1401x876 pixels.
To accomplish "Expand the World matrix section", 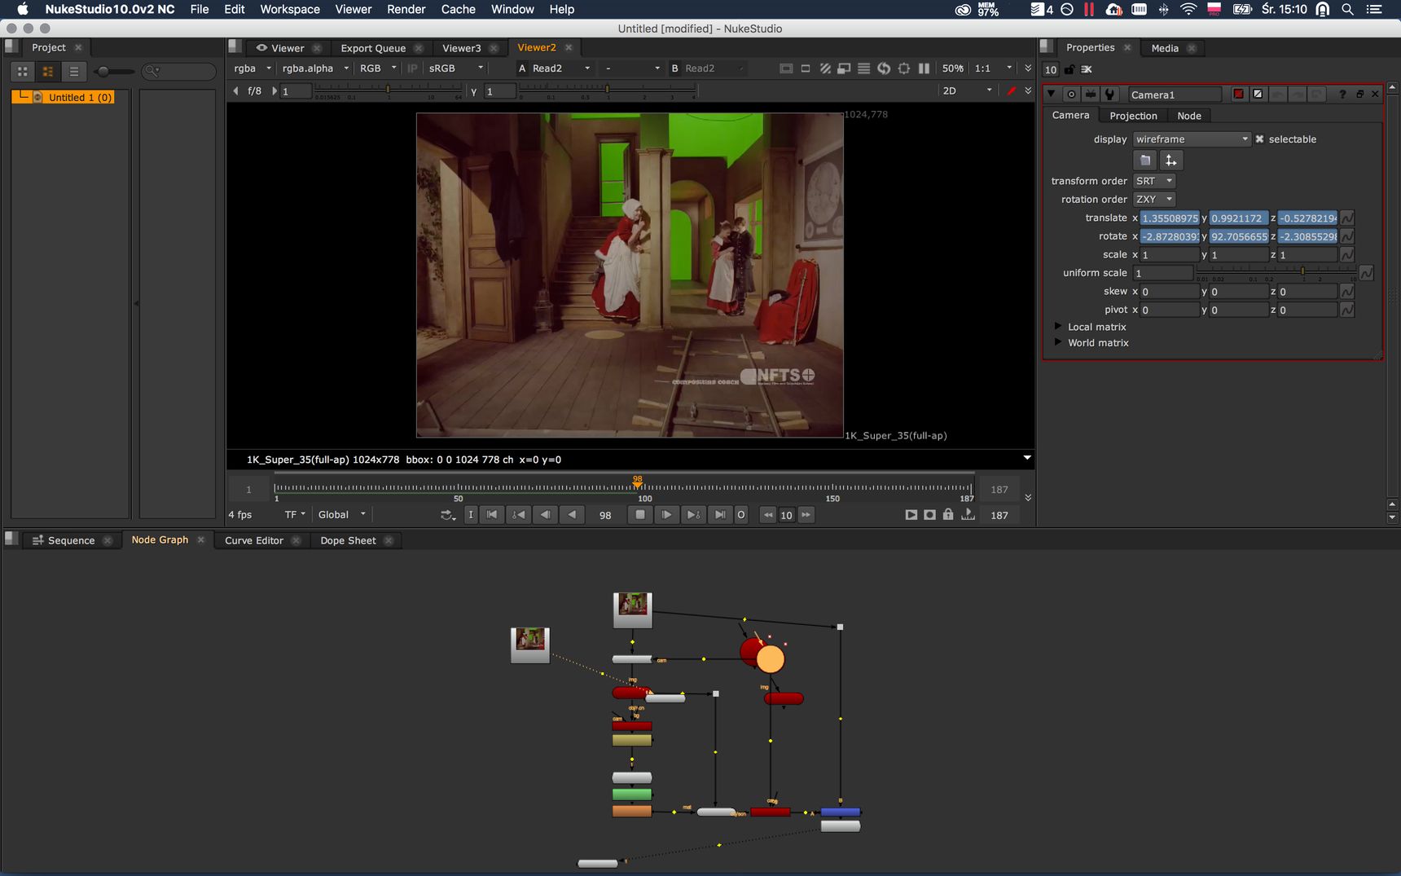I will pos(1058,342).
